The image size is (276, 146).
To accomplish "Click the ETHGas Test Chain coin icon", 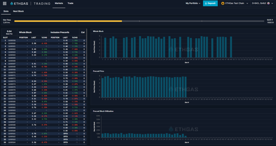I will click(x=223, y=4).
